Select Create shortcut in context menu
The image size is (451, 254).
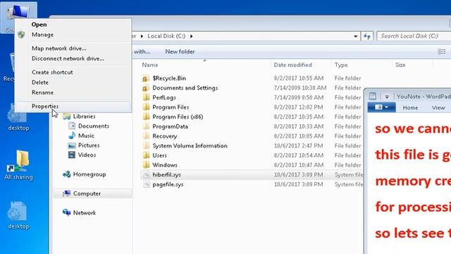pos(52,72)
